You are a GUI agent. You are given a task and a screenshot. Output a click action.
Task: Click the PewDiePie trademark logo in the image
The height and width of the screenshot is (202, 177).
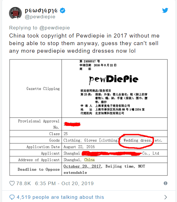click(113, 79)
